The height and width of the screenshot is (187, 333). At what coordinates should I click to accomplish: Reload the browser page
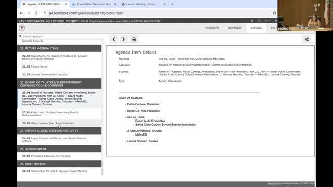tap(36, 13)
